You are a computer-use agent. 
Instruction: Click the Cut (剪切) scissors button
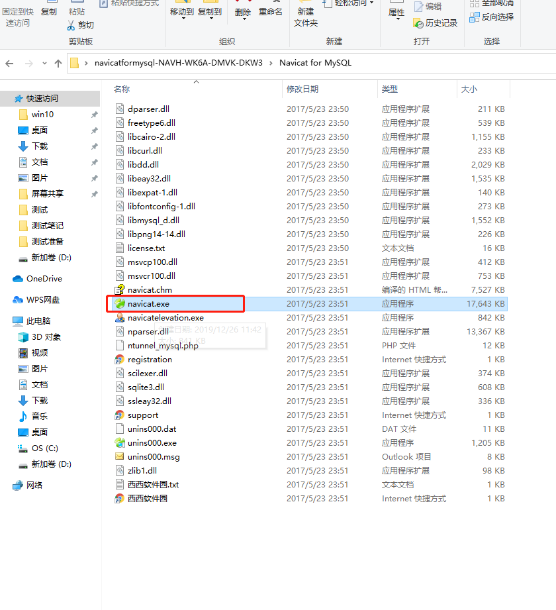click(x=81, y=25)
